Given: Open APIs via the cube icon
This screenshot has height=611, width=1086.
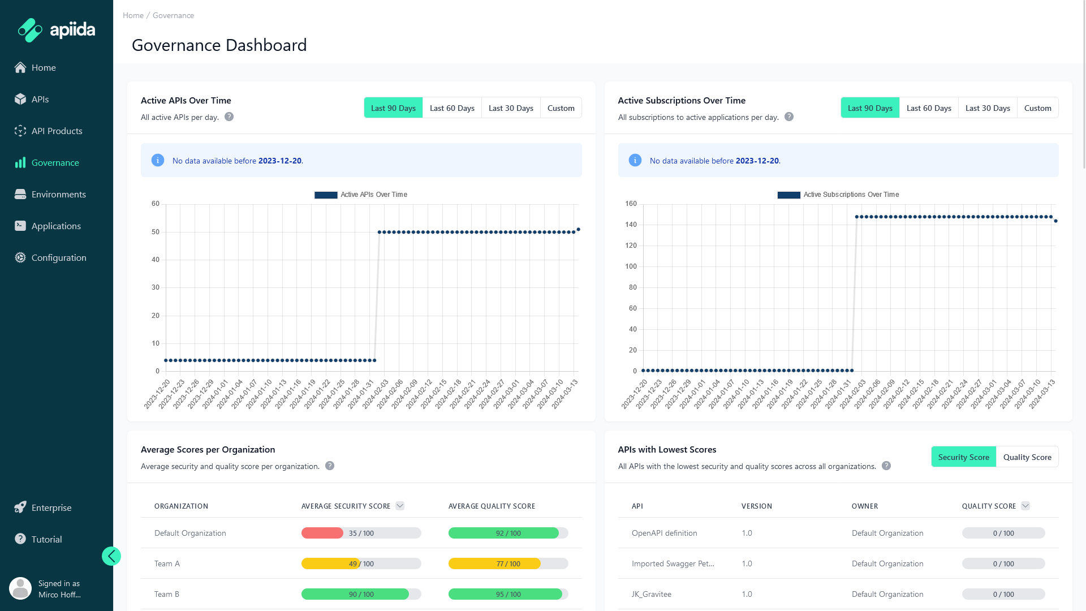Looking at the screenshot, I should (x=20, y=99).
